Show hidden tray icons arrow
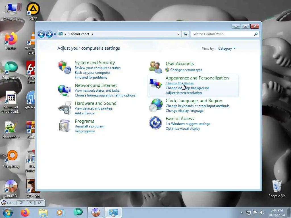The image size is (291, 218). [242, 213]
